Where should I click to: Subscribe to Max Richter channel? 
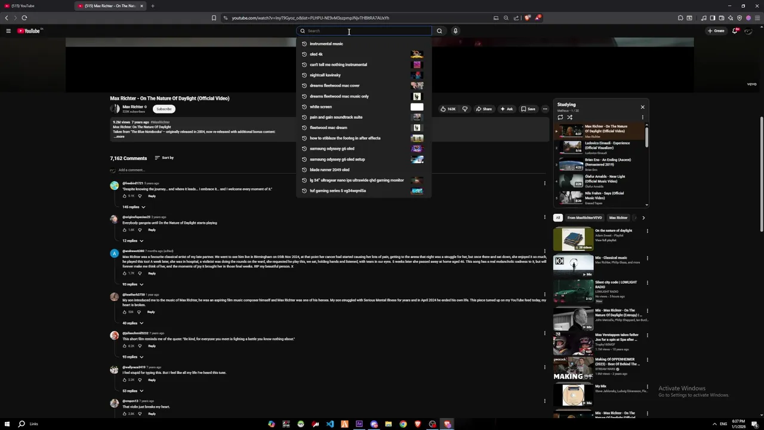click(x=164, y=109)
